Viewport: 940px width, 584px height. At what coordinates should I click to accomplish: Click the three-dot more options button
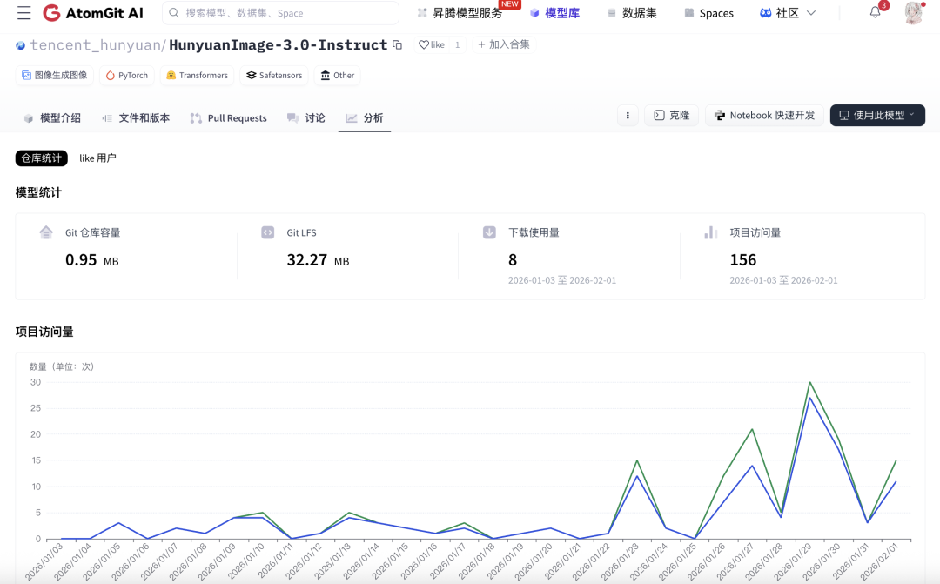[x=628, y=115]
